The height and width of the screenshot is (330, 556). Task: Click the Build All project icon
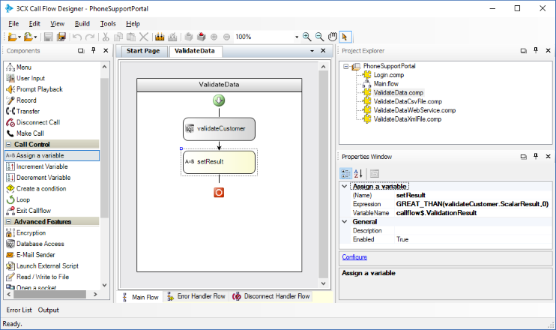click(160, 37)
